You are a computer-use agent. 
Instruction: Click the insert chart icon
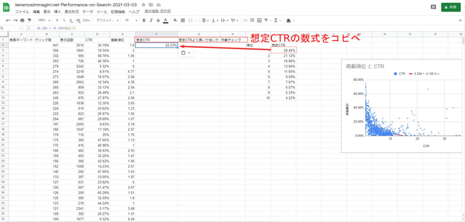click(259, 20)
